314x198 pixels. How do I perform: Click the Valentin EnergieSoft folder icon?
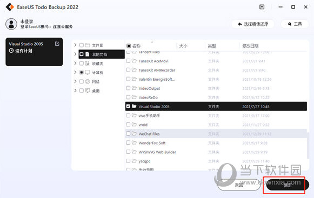coord(134,79)
